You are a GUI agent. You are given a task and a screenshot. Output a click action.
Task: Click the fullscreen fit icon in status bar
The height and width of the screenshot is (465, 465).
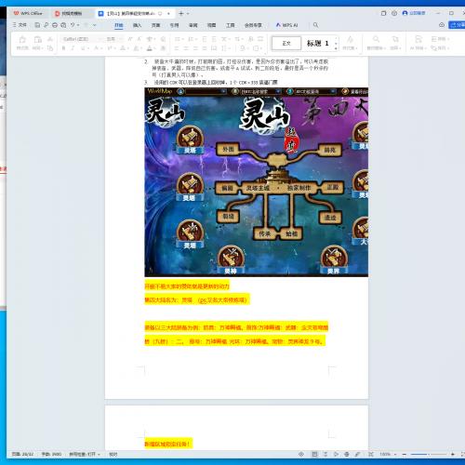pos(371,454)
